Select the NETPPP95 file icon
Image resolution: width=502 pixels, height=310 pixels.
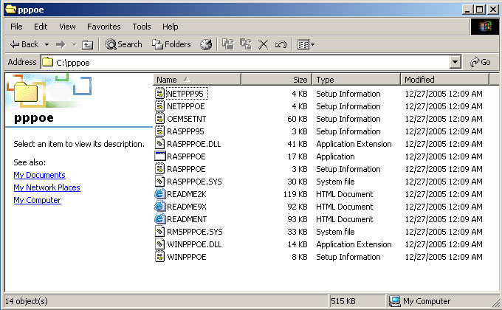tap(159, 94)
